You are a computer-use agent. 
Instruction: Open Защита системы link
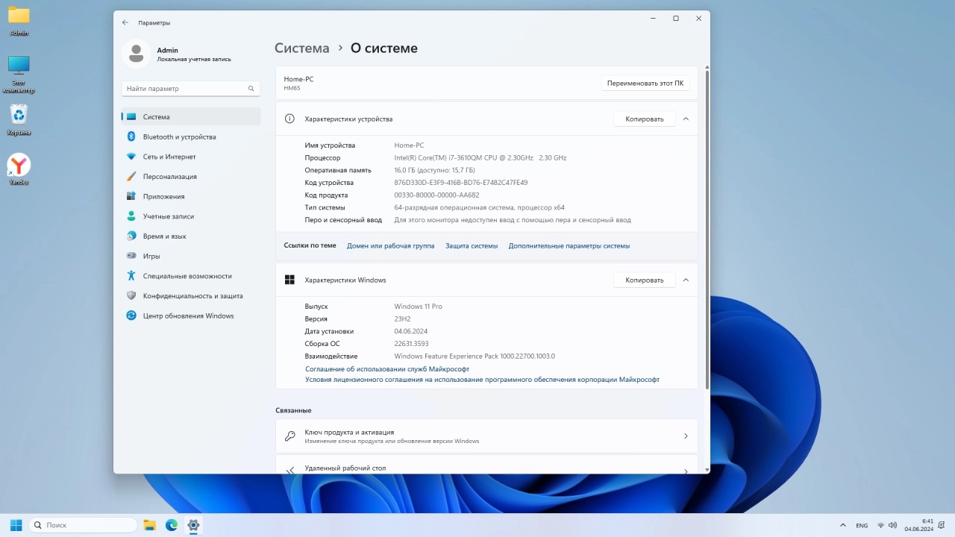coord(472,245)
